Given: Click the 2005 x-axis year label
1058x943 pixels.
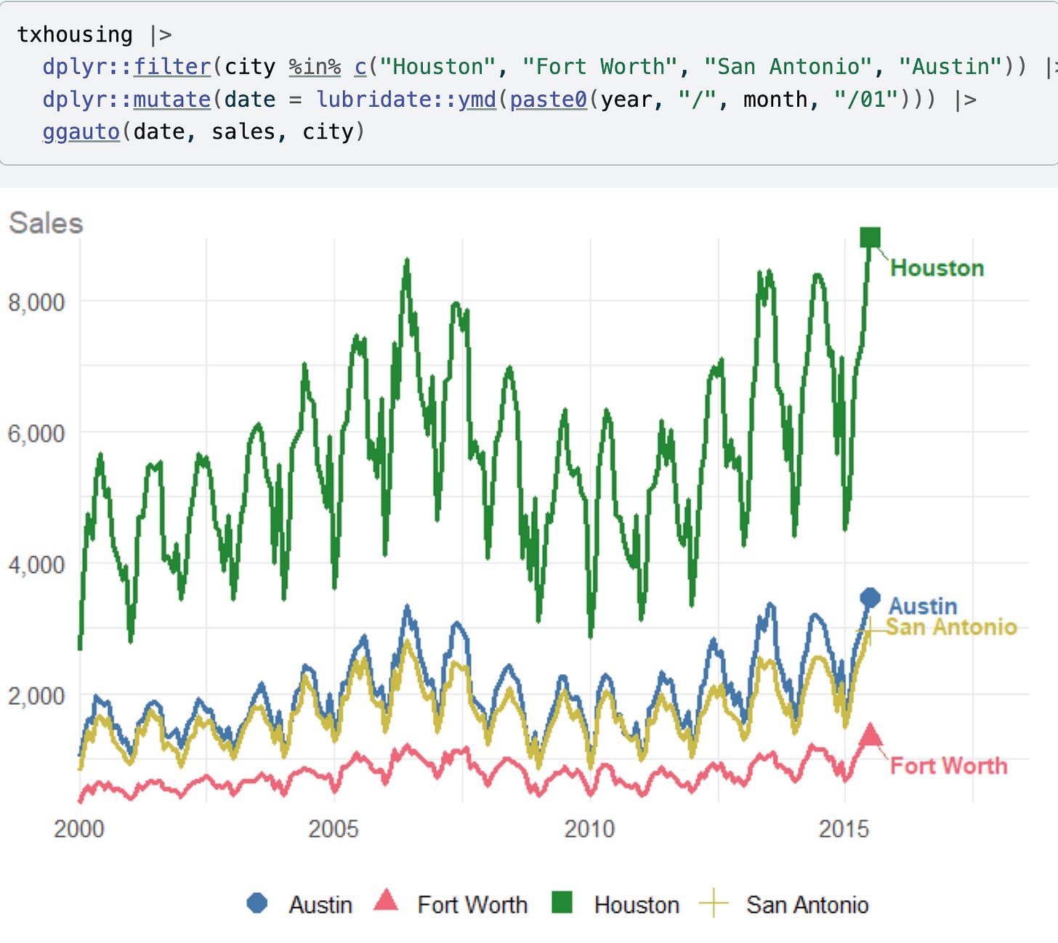Looking at the screenshot, I should coord(334,828).
